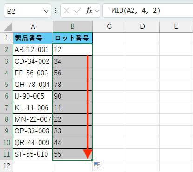Click lot number cell showing 56
The image size is (193, 172).
tap(73, 73)
